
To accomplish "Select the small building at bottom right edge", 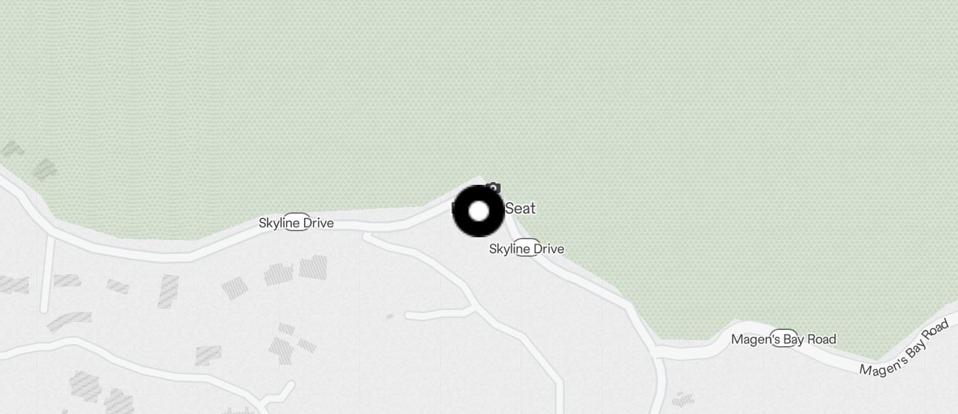I will (683, 401).
